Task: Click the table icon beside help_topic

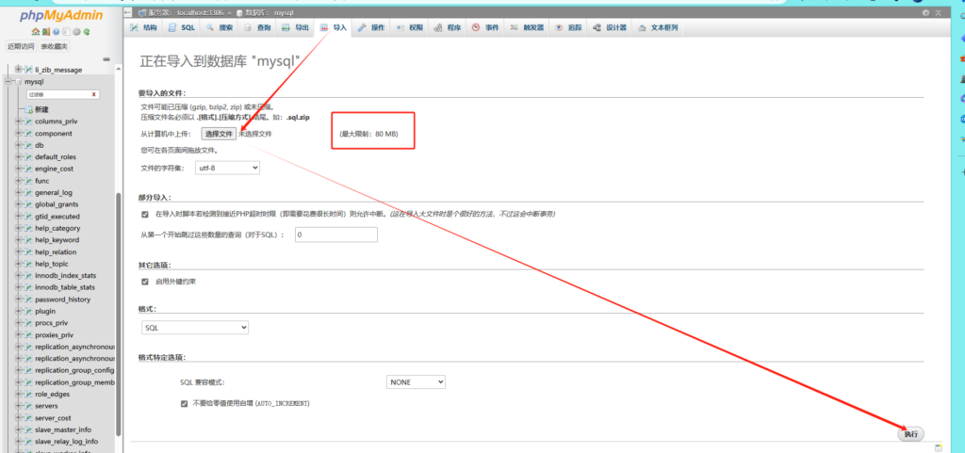Action: pyautogui.click(x=28, y=264)
